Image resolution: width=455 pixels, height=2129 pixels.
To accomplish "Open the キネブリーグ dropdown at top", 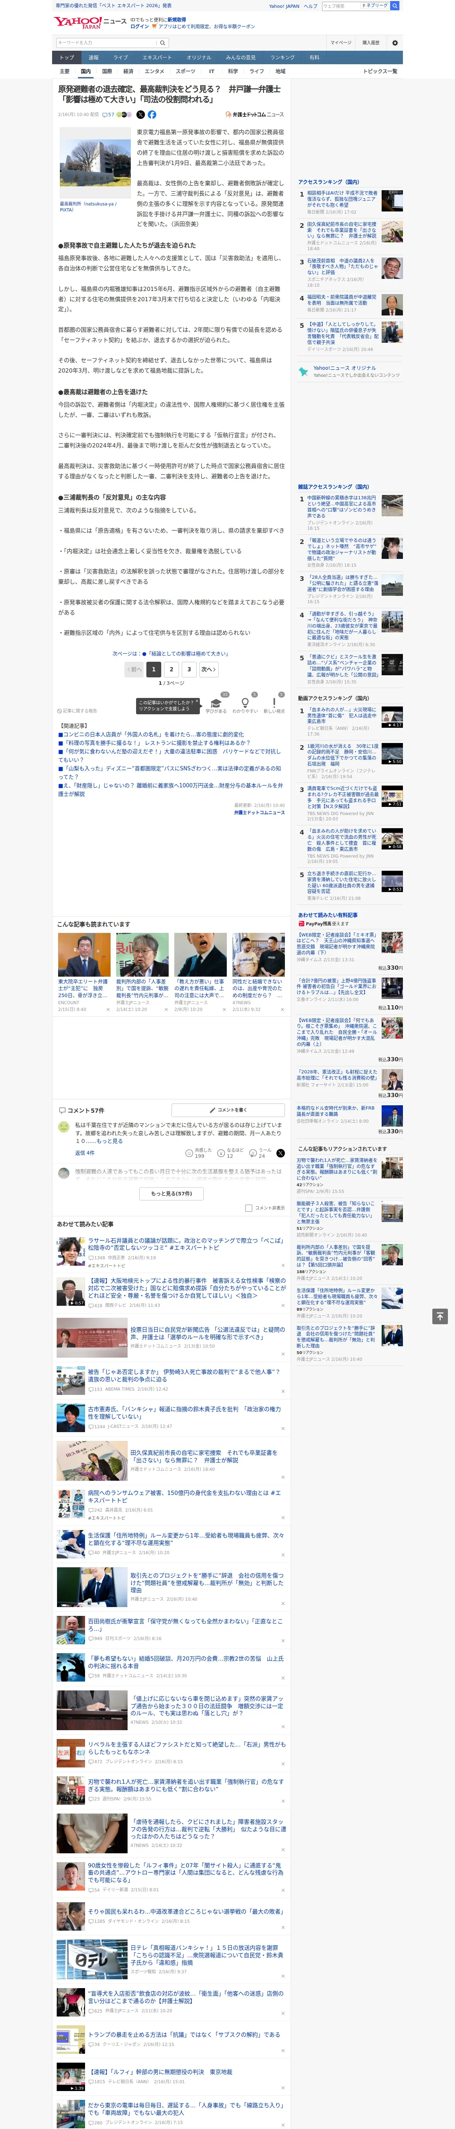I will click(375, 6).
